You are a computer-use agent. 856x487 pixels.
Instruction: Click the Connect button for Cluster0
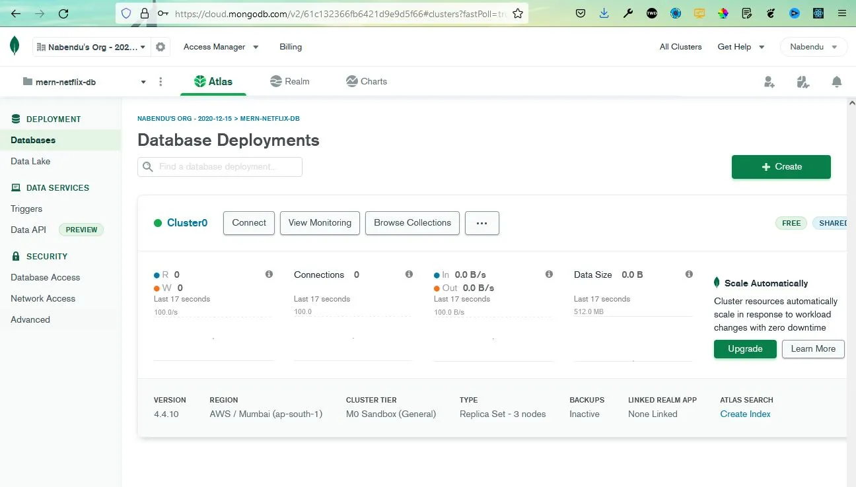(249, 223)
